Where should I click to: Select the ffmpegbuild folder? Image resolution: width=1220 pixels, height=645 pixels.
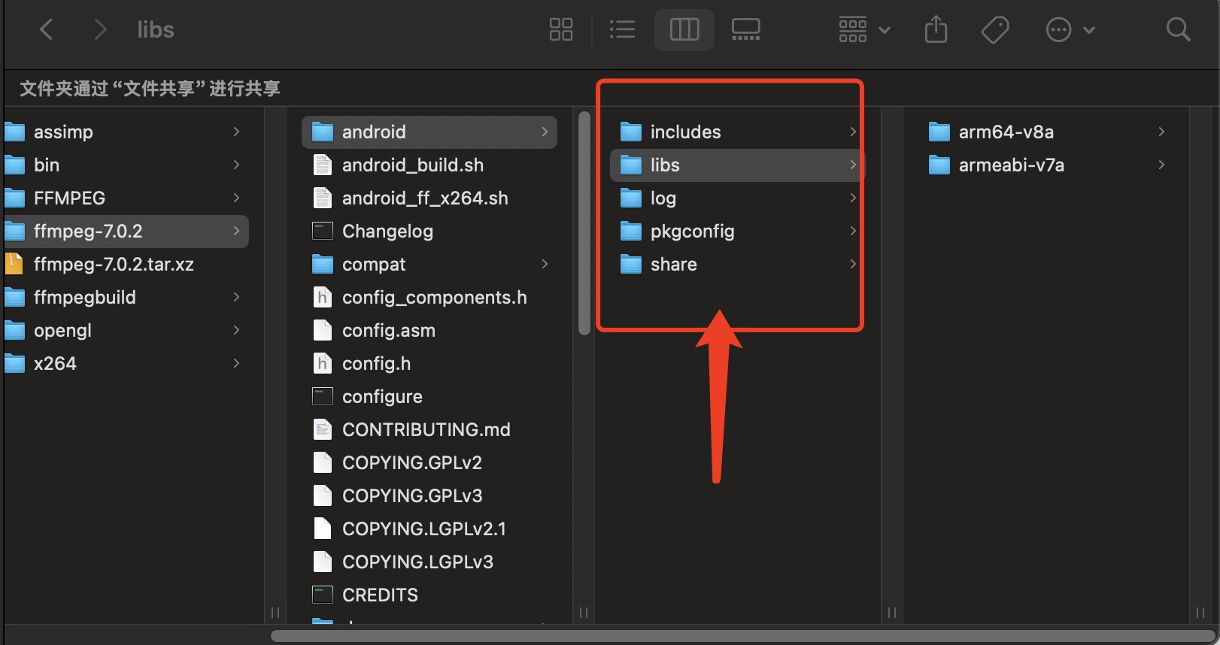coord(125,298)
